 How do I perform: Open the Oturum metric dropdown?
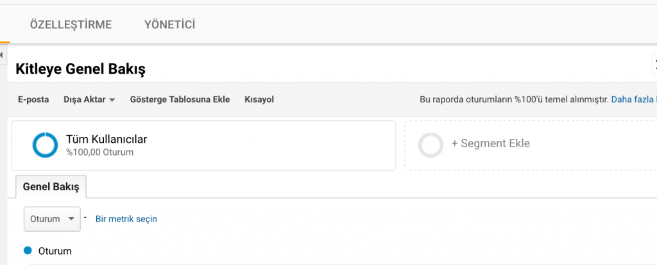(52, 219)
